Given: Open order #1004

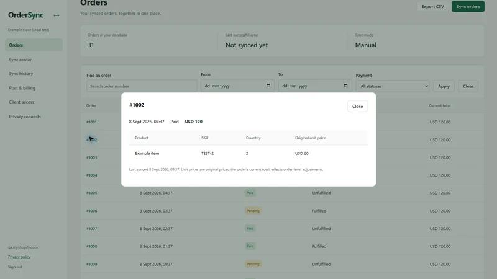Looking at the screenshot, I should tap(91, 175).
